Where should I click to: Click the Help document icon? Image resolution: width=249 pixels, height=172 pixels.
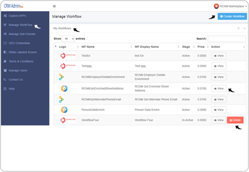5,89
